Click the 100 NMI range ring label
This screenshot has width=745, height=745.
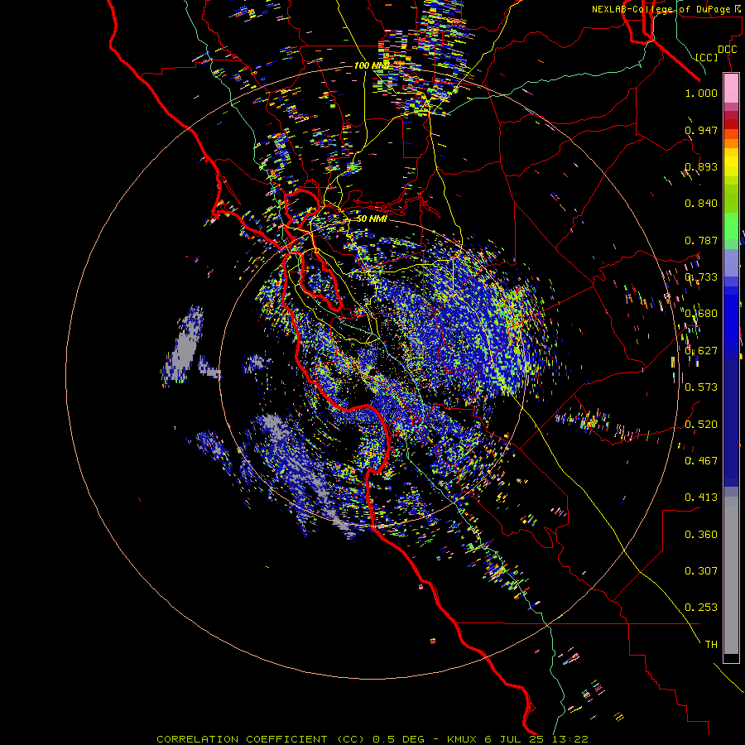click(371, 65)
